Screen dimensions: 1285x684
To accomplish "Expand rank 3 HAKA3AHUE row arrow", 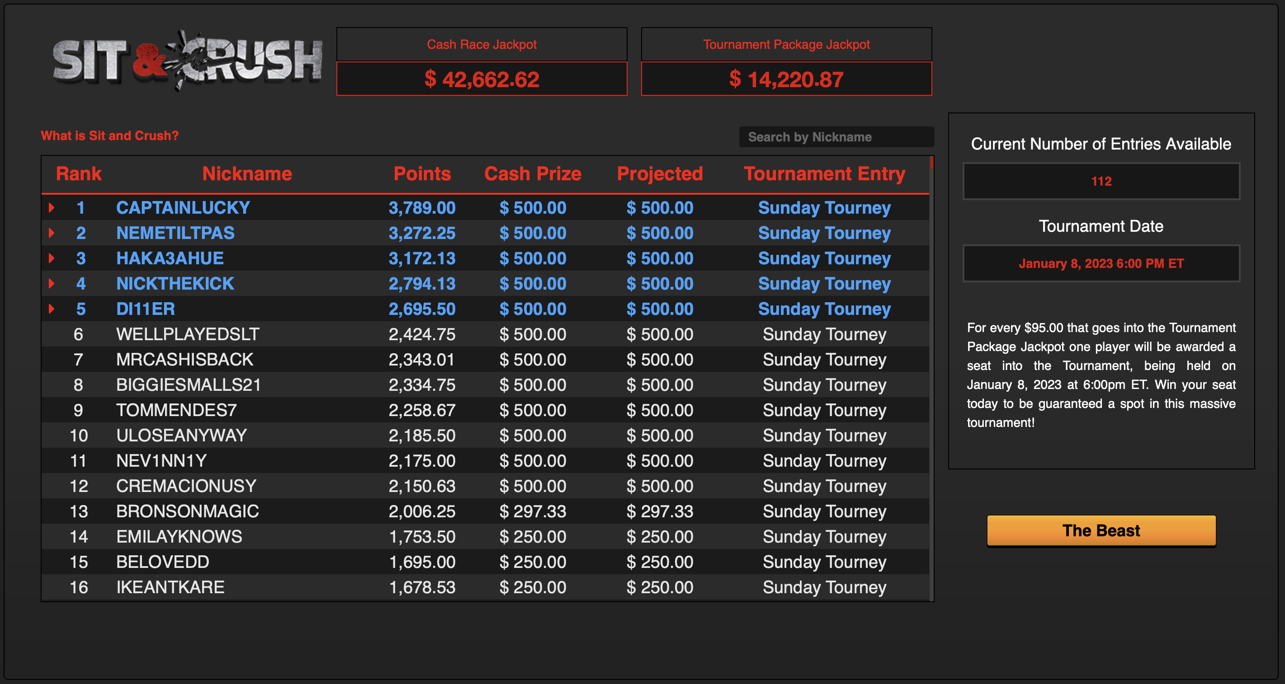I will [52, 258].
